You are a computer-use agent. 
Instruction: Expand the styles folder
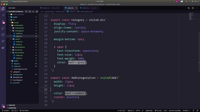tap(22, 61)
